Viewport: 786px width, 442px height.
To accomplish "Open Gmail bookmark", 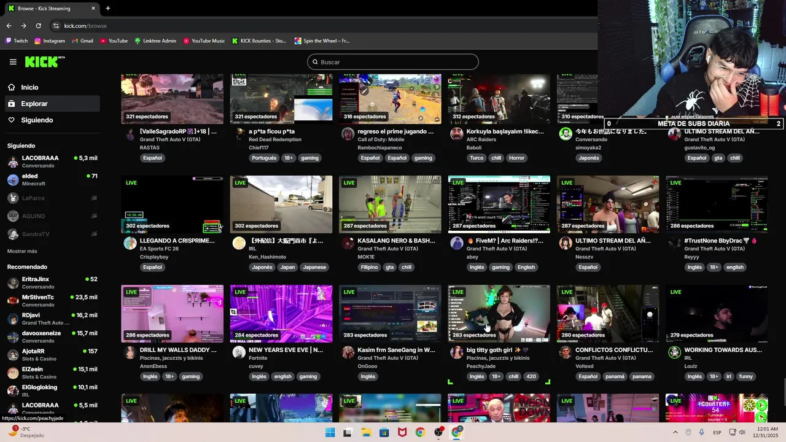I will [x=82, y=41].
